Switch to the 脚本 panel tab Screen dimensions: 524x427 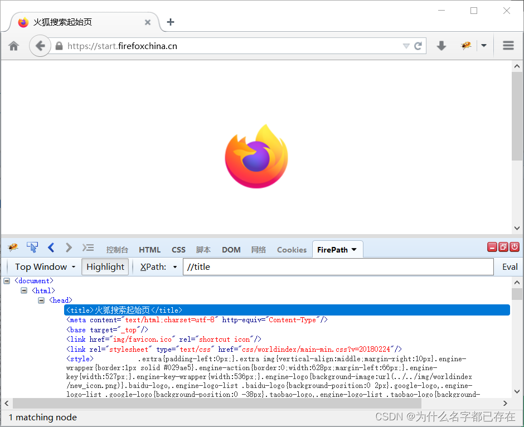[203, 250]
